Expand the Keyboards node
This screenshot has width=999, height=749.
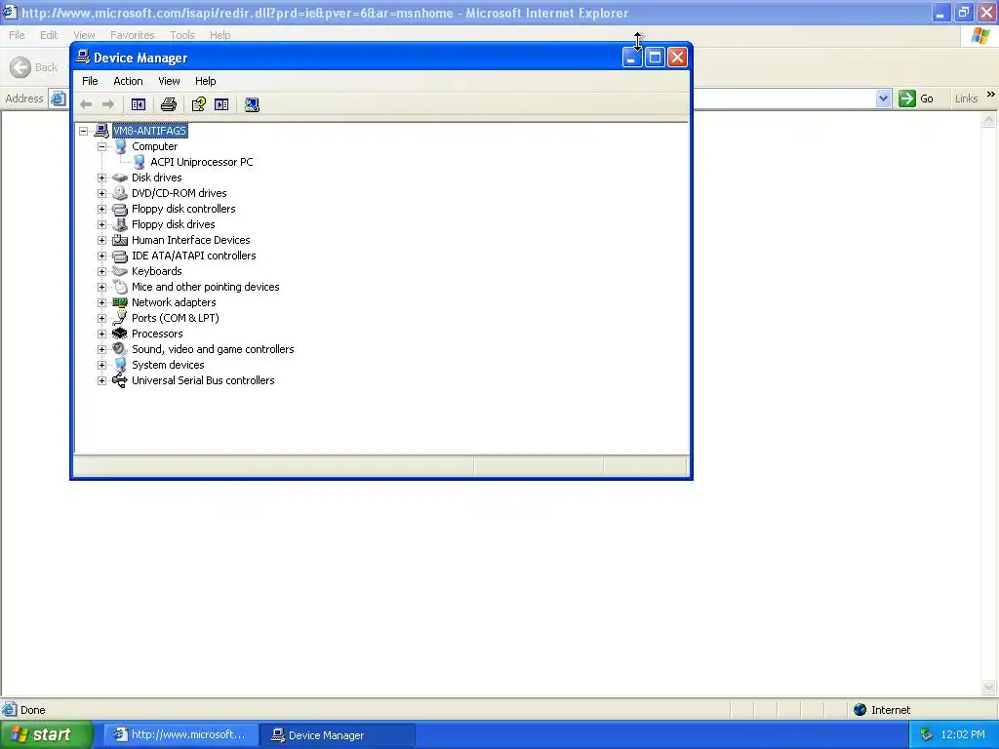click(x=101, y=271)
